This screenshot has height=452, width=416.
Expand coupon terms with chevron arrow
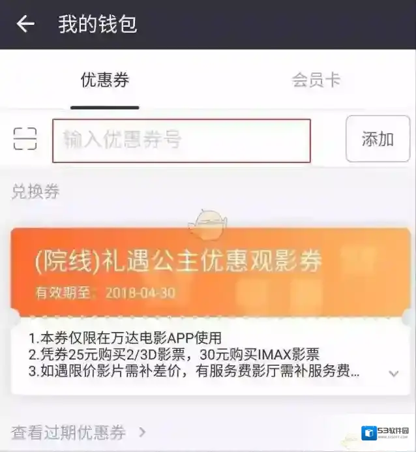394,374
